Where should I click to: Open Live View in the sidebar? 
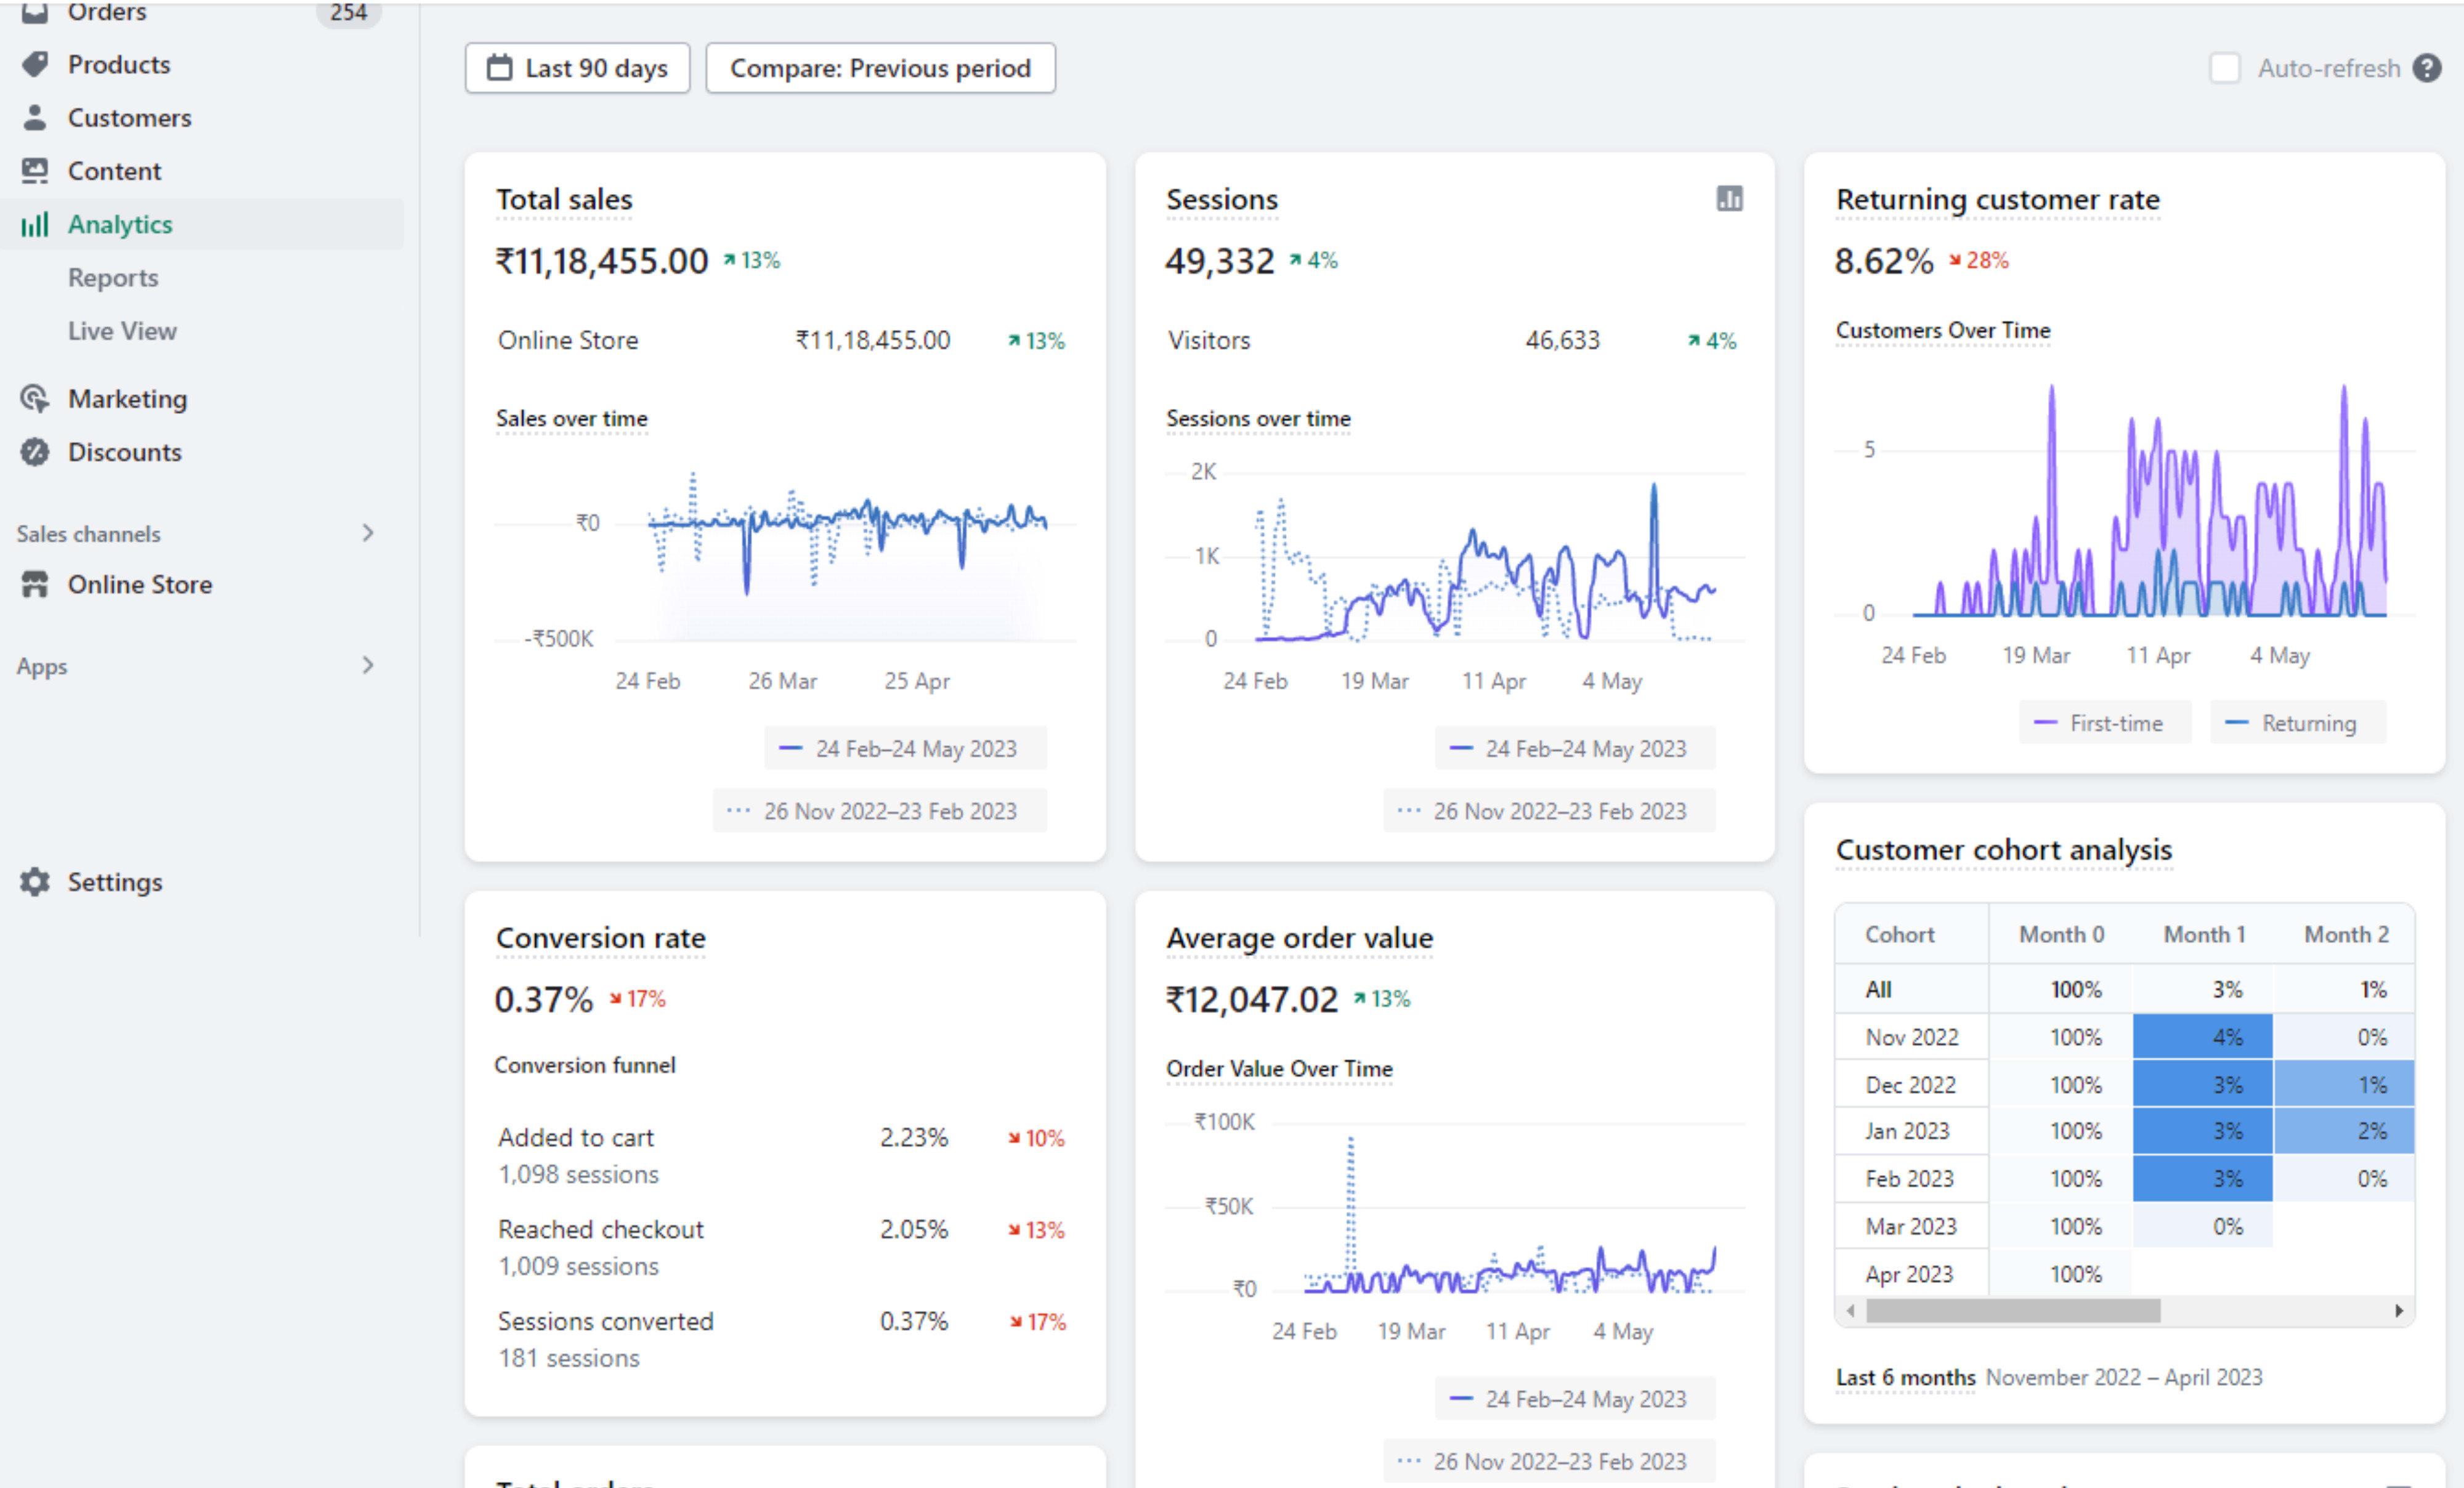pyautogui.click(x=122, y=331)
